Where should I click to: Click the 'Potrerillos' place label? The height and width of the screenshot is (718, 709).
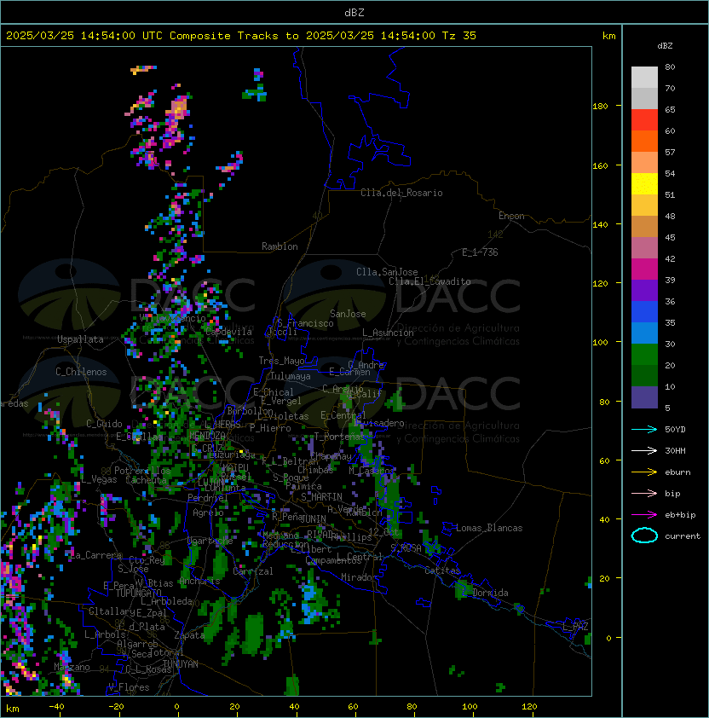pyautogui.click(x=142, y=471)
